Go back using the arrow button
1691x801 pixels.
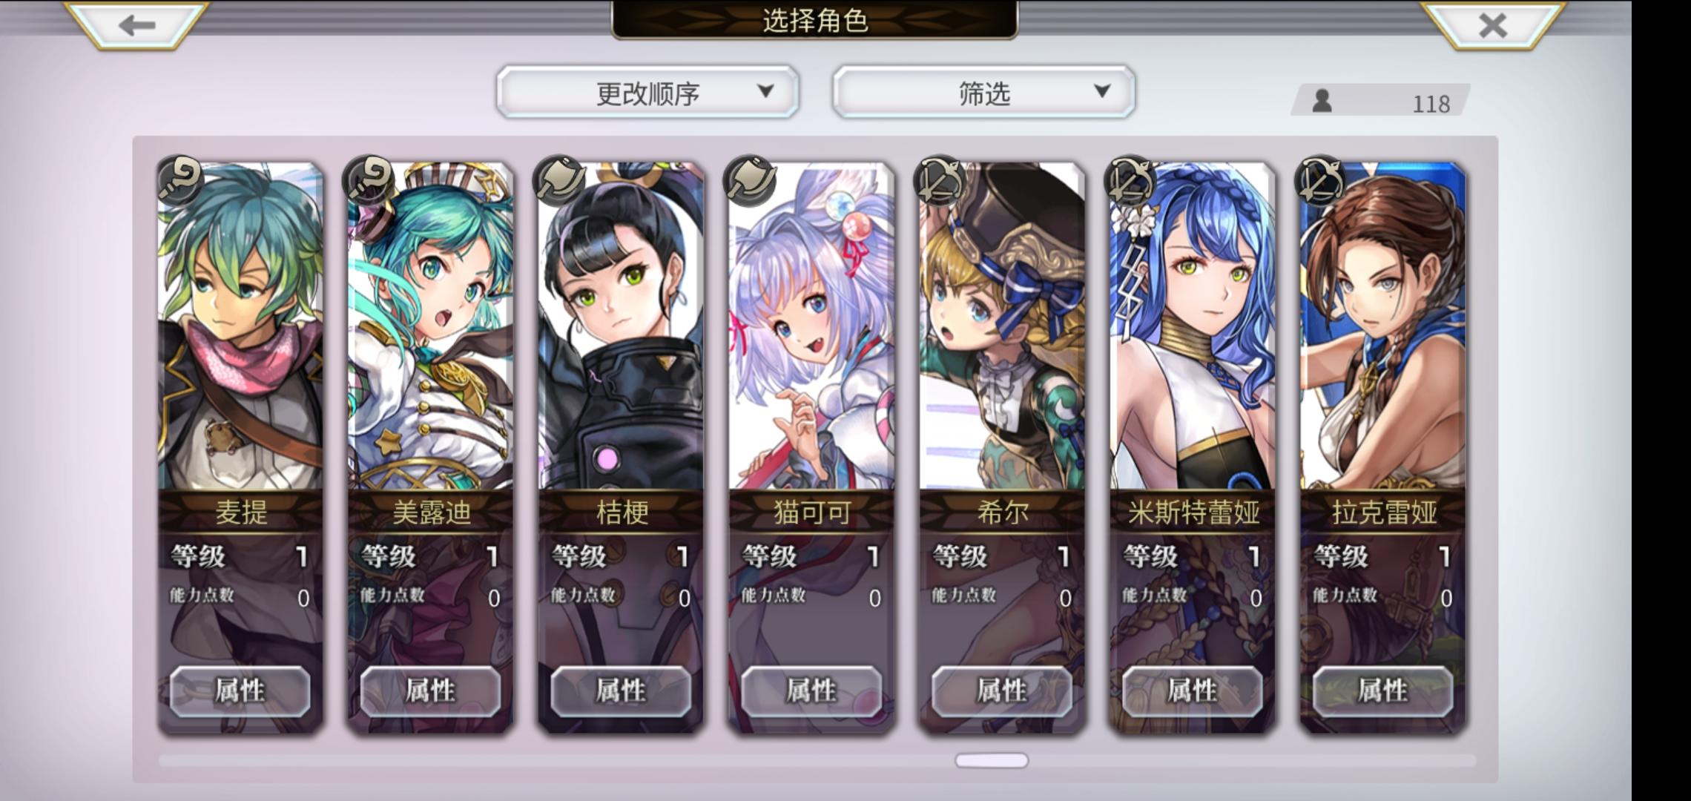coord(136,24)
